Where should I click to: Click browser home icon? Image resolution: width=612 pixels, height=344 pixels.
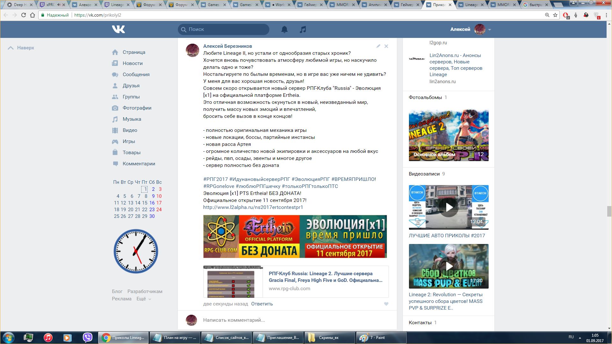click(x=33, y=15)
